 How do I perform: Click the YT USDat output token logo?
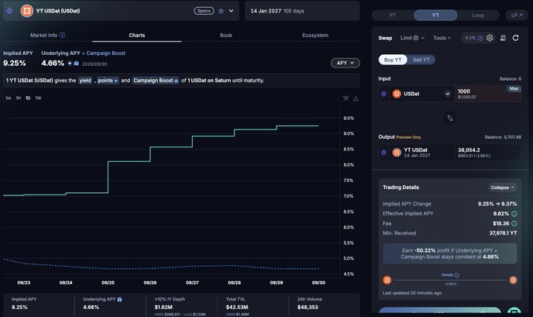pyautogui.click(x=397, y=152)
